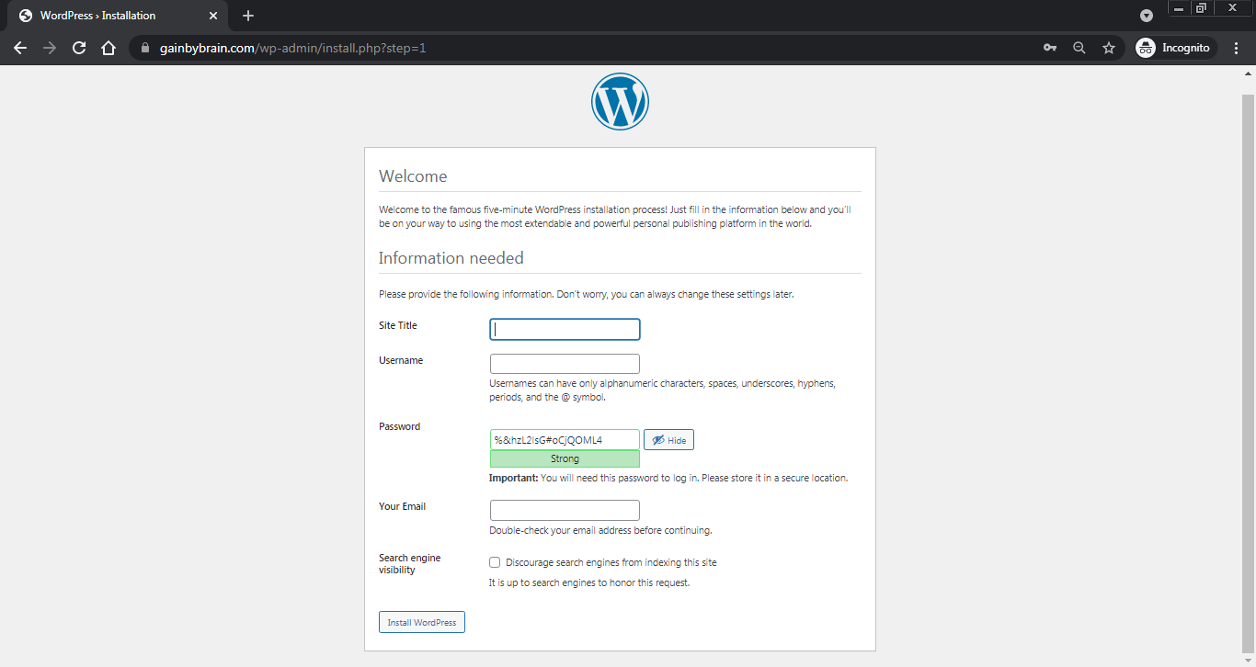Go back with browser back arrow
The height and width of the screenshot is (667, 1256).
[x=20, y=48]
